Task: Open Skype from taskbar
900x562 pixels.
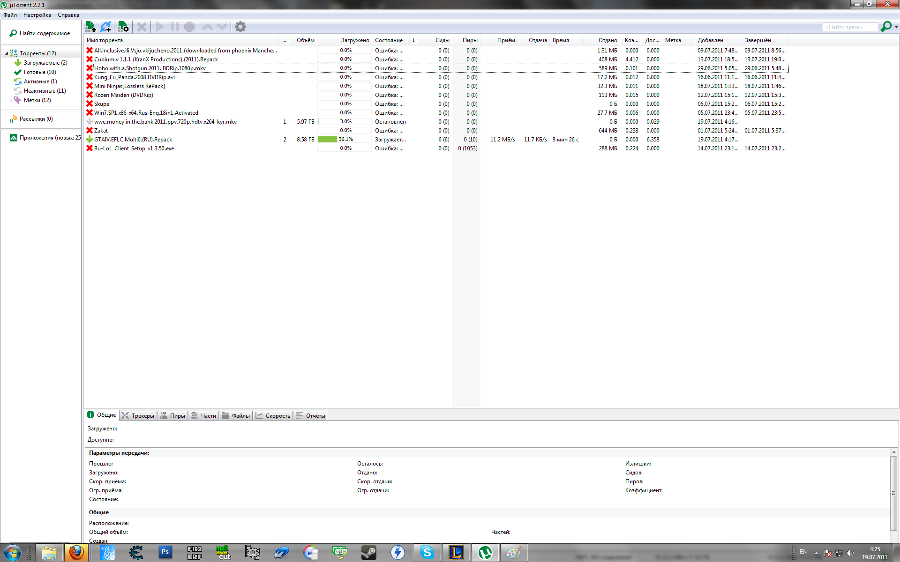Action: click(x=427, y=553)
